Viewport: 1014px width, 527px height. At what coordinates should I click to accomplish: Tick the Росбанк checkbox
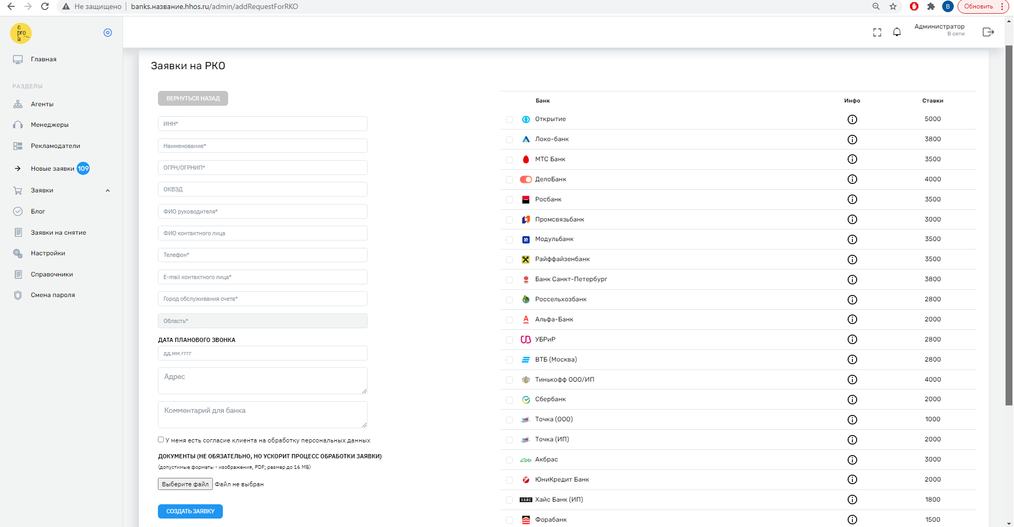pos(509,200)
